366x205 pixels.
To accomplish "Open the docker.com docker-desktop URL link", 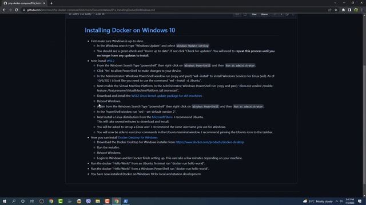I will click(210, 142).
